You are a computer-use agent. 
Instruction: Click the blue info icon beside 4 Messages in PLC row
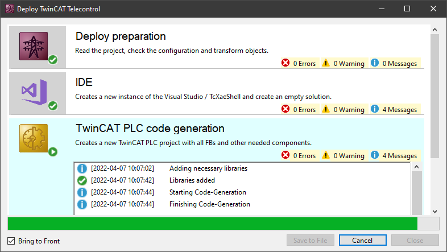375,155
